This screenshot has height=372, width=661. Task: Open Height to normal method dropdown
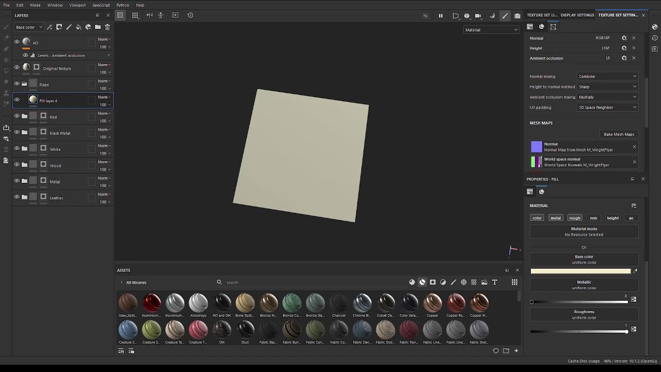608,87
